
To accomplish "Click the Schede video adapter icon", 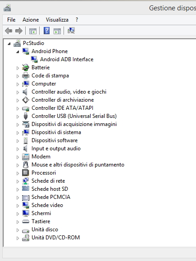I will click(26, 205).
